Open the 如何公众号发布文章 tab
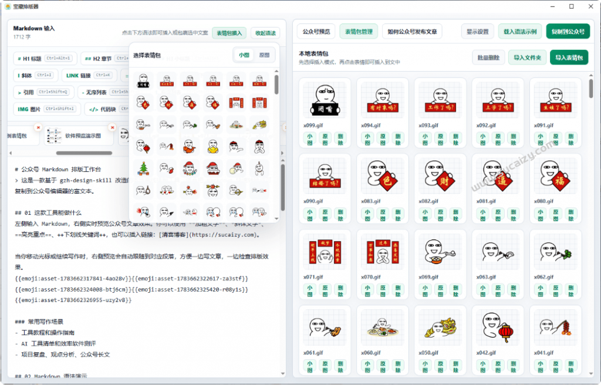This screenshot has height=385, width=601. point(412,32)
